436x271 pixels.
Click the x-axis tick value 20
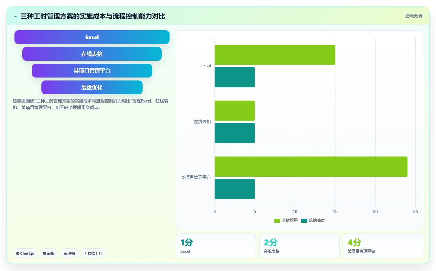pos(375,212)
